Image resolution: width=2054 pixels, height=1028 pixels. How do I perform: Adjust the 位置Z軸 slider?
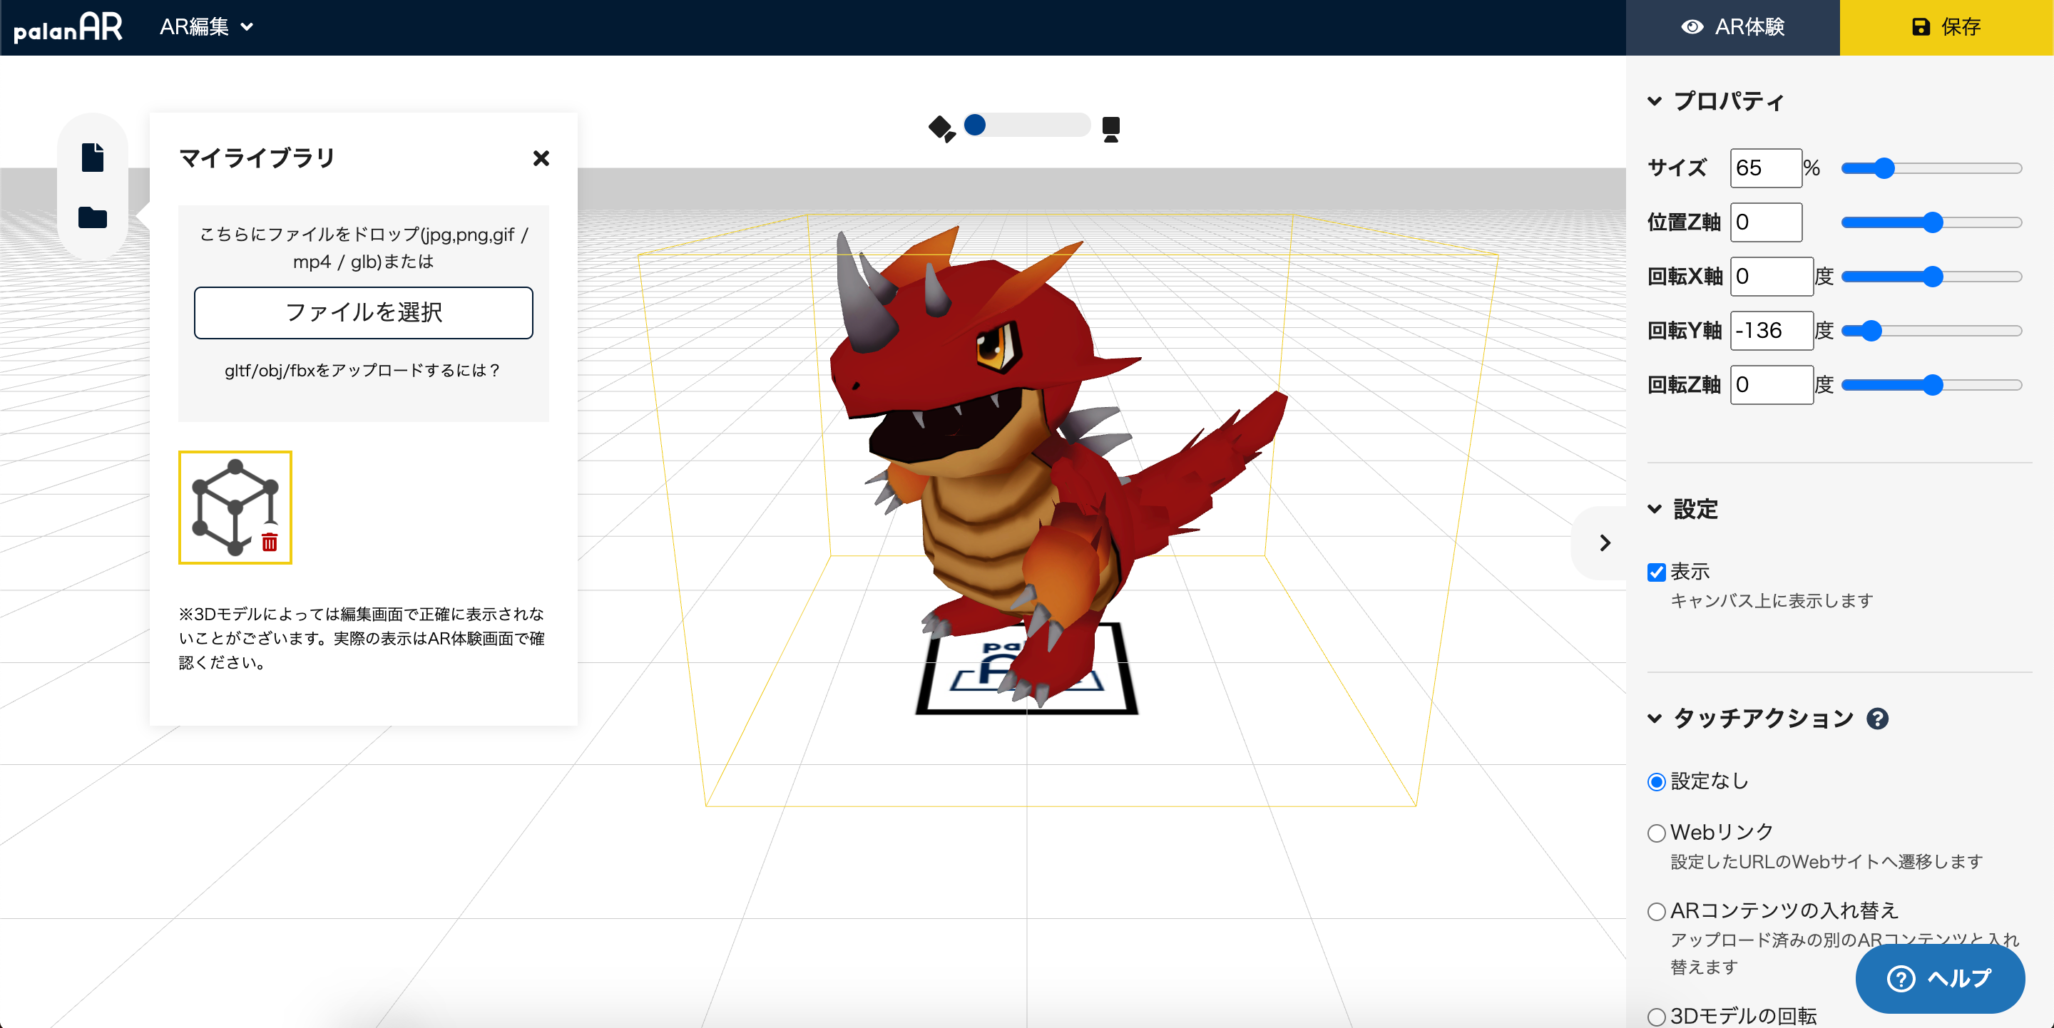(1931, 222)
